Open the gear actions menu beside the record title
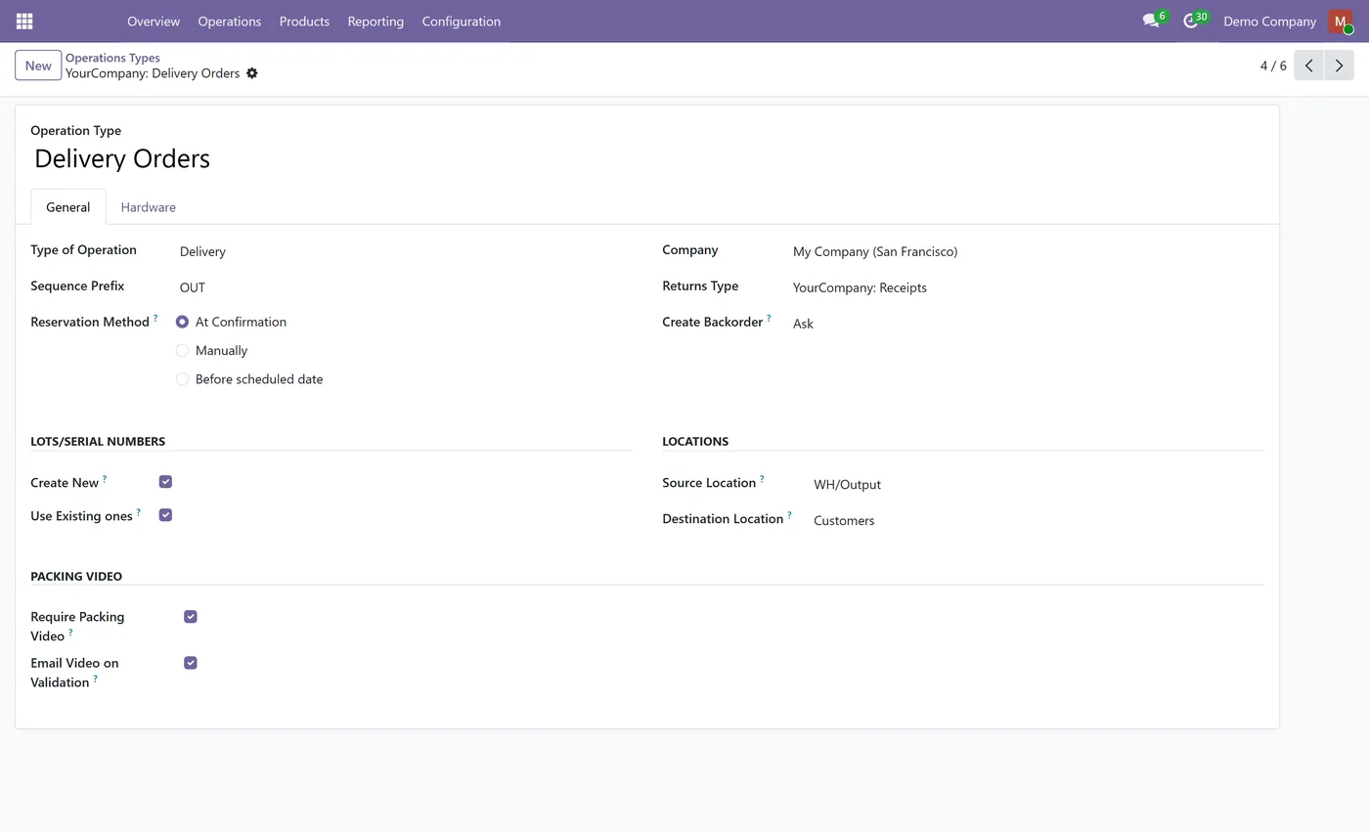The height and width of the screenshot is (832, 1369). (x=252, y=73)
